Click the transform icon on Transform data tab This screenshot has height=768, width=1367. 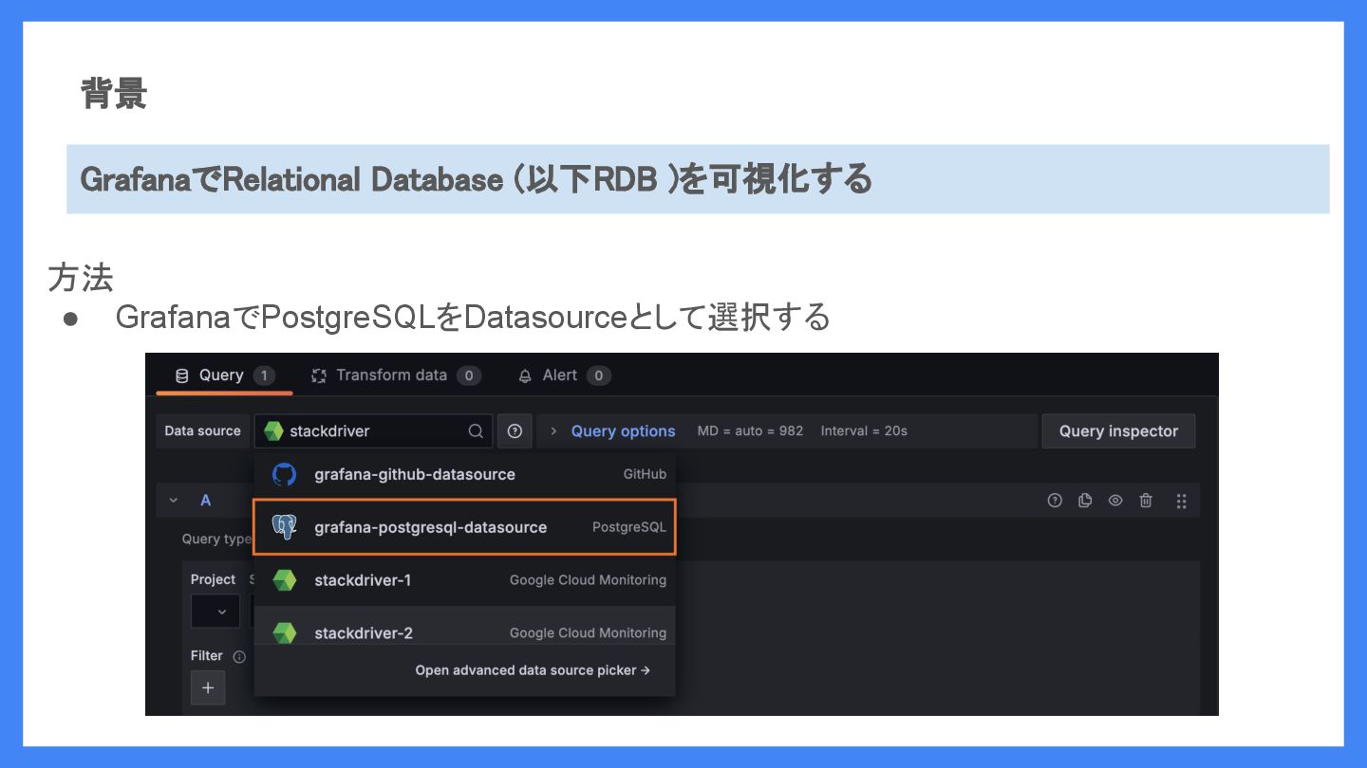[x=319, y=375]
